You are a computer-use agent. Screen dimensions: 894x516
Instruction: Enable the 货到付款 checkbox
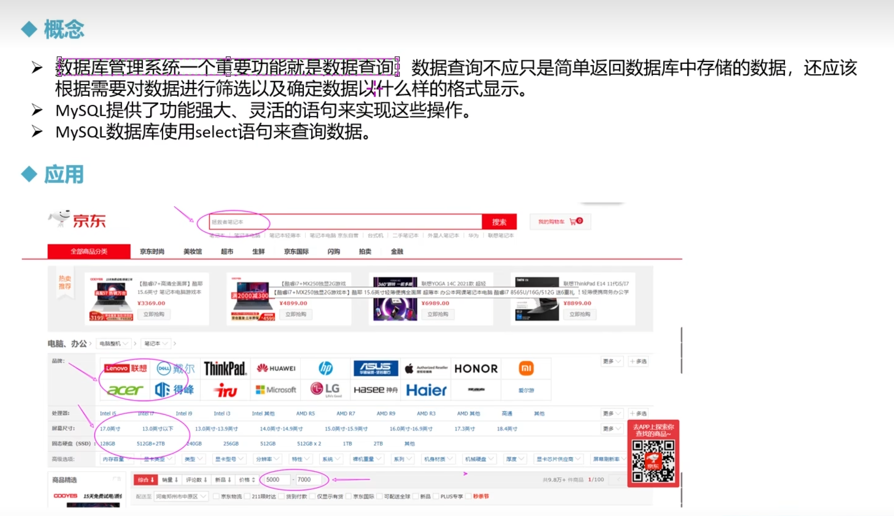pyautogui.click(x=282, y=496)
